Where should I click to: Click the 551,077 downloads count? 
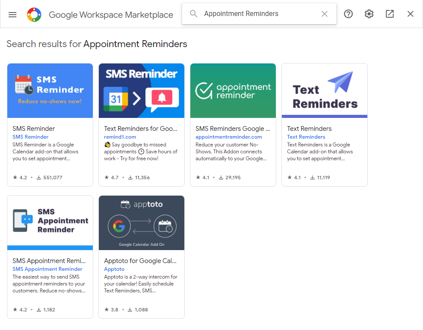point(50,178)
